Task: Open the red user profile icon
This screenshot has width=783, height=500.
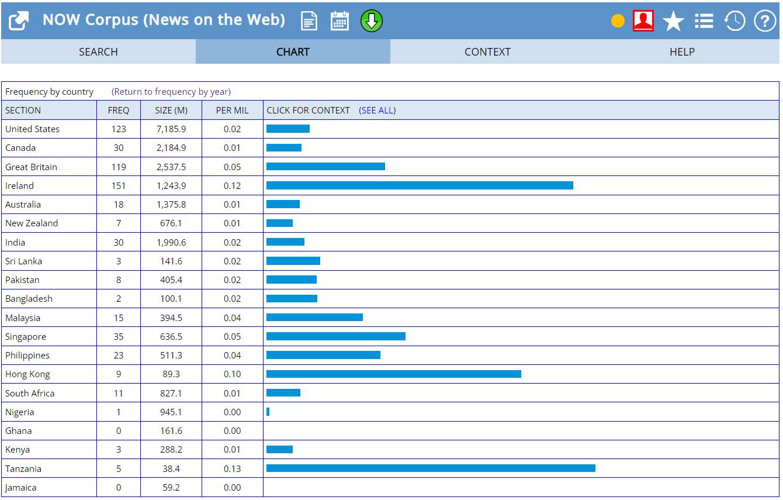Action: (643, 21)
